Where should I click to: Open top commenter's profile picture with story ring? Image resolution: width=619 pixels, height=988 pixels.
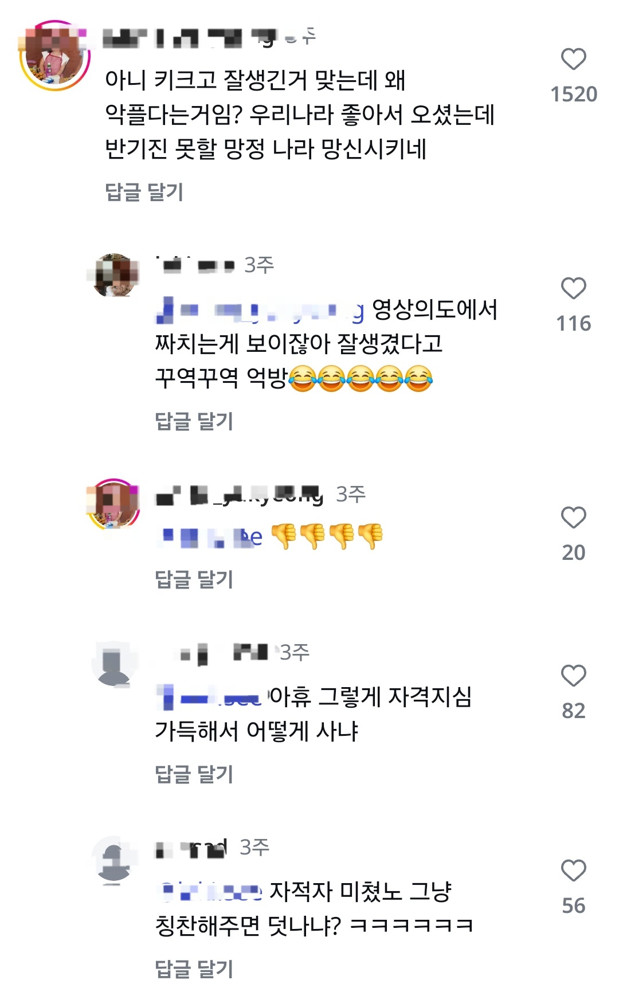click(x=55, y=56)
